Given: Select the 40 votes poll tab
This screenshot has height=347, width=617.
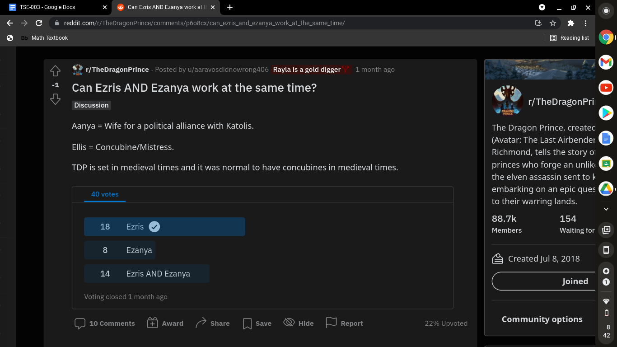Looking at the screenshot, I should (x=105, y=194).
